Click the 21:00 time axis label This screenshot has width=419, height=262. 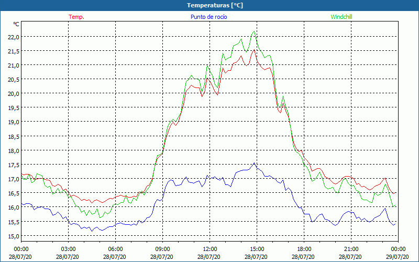(351, 249)
